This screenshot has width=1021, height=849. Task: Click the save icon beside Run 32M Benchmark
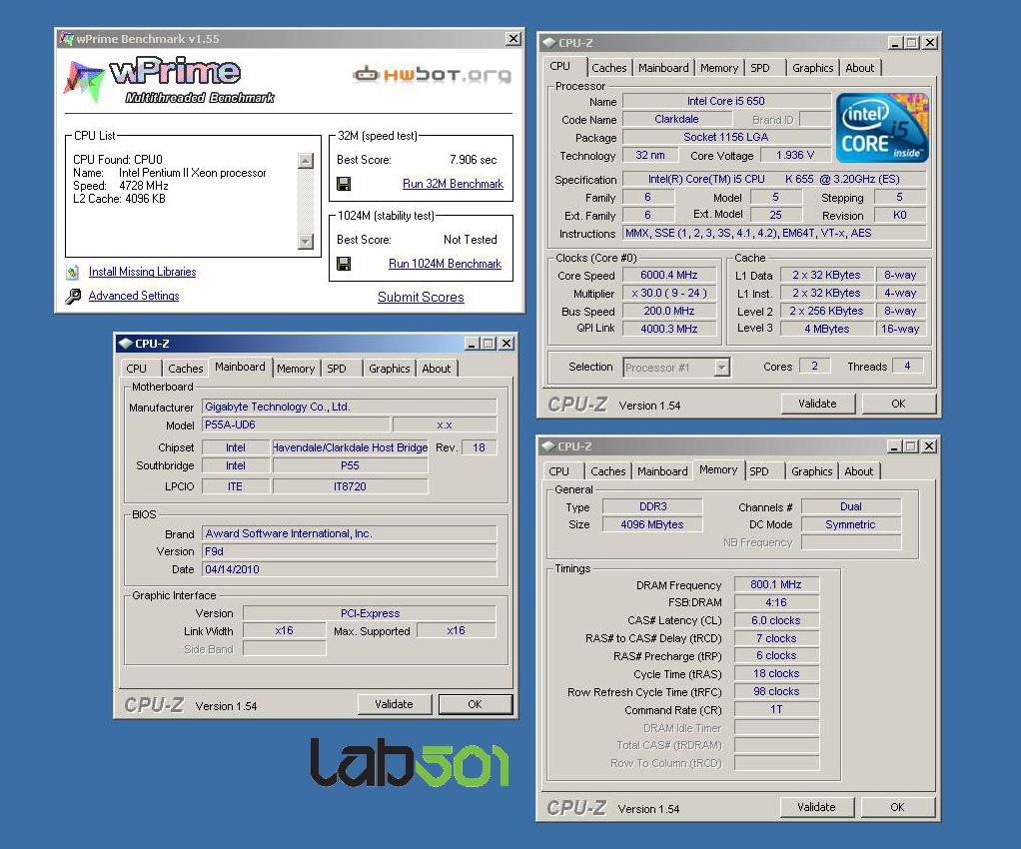(343, 184)
